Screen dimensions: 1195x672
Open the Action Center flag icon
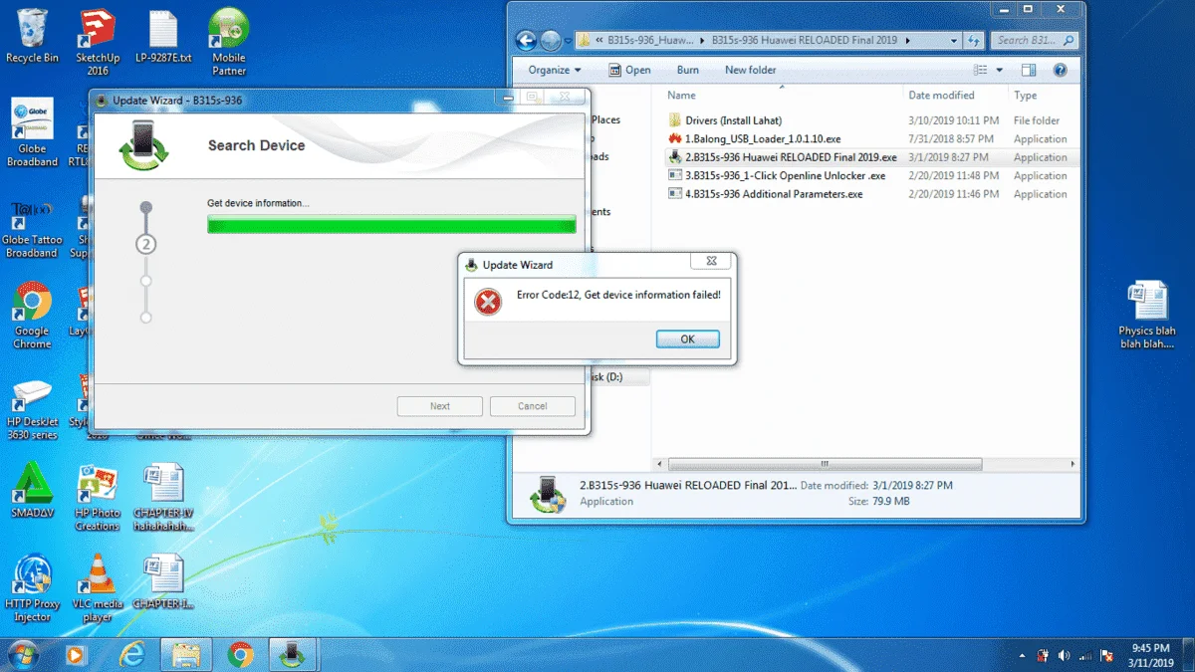tap(1106, 655)
